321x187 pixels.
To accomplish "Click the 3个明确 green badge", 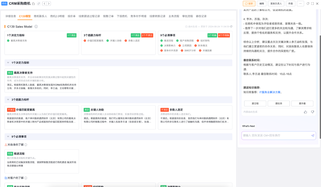I will coord(212,35).
